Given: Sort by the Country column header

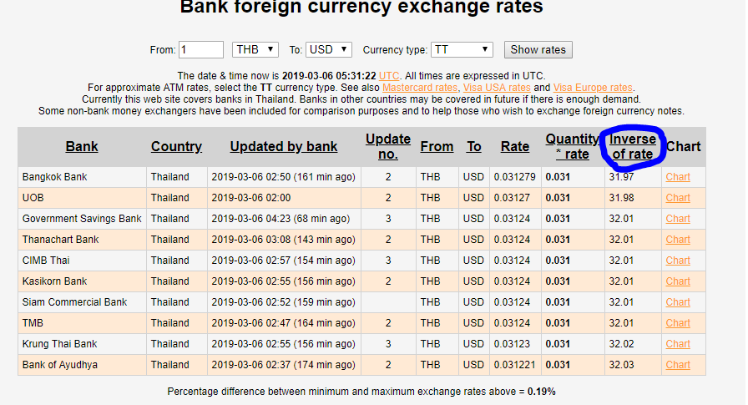Looking at the screenshot, I should pyautogui.click(x=176, y=146).
